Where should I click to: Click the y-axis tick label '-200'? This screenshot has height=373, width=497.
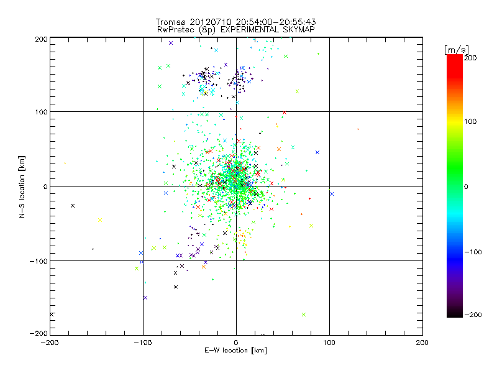(39, 333)
